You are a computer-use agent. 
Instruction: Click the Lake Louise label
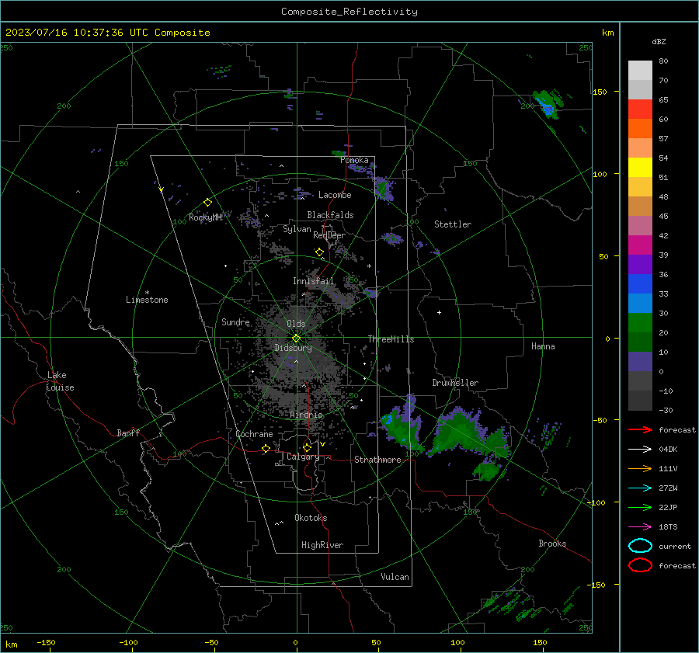60,381
